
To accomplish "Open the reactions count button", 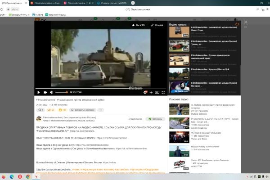I will click(x=63, y=110).
